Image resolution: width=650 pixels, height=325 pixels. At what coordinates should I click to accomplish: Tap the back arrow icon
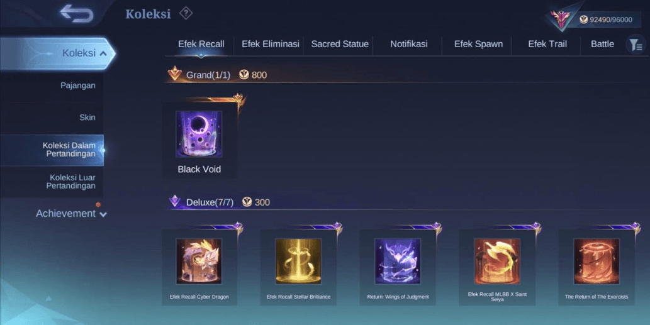(77, 13)
